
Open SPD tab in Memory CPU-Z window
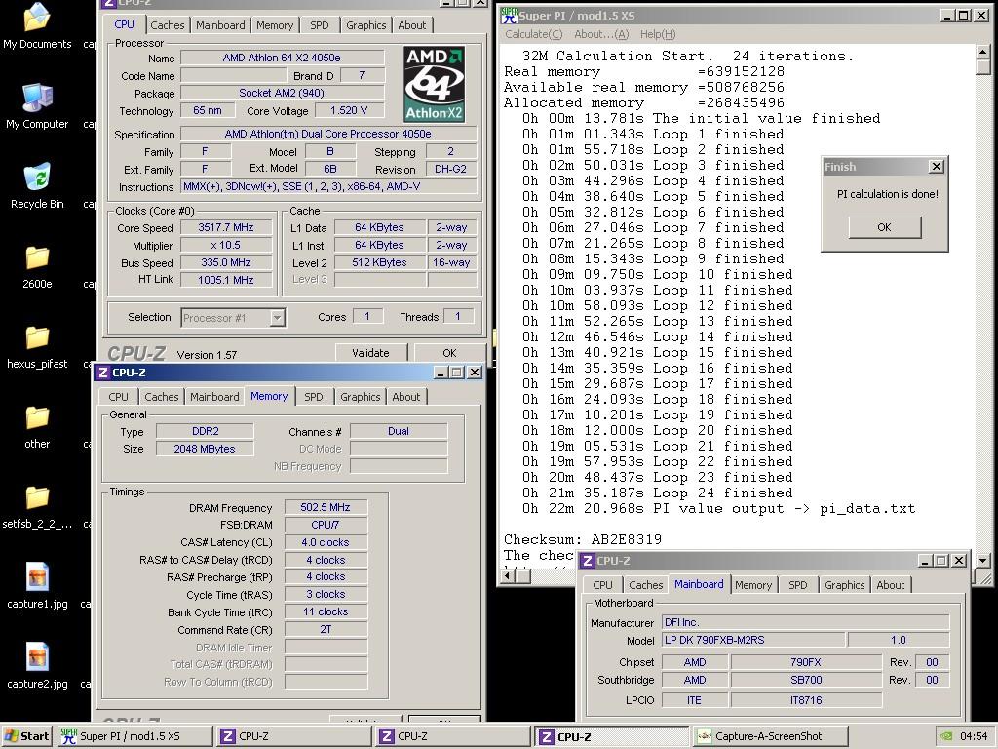(x=313, y=397)
